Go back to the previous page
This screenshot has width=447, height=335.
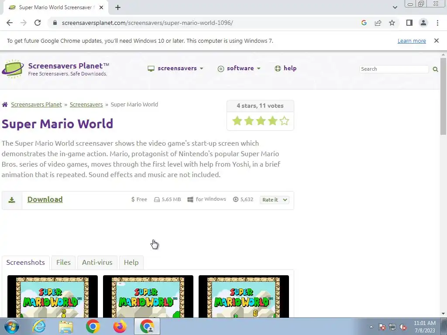click(10, 23)
